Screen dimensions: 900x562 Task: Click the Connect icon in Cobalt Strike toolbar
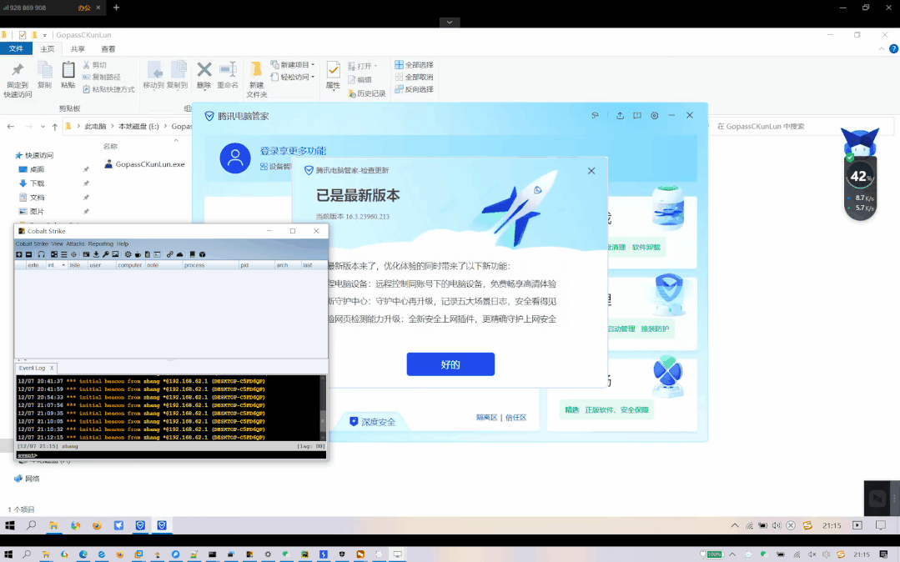19,254
